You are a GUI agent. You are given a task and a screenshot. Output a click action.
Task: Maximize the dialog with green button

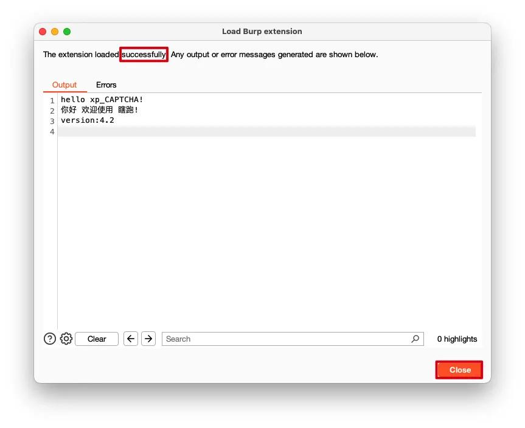tap(67, 32)
